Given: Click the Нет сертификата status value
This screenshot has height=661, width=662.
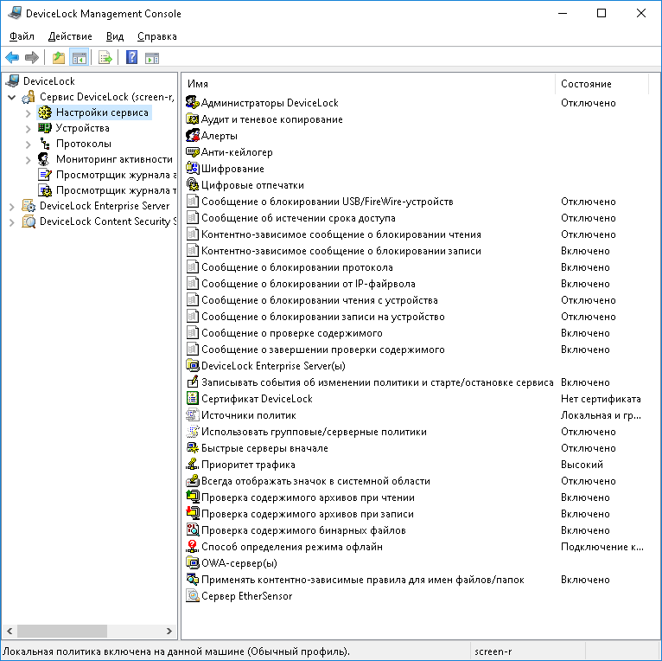Looking at the screenshot, I should (x=601, y=399).
